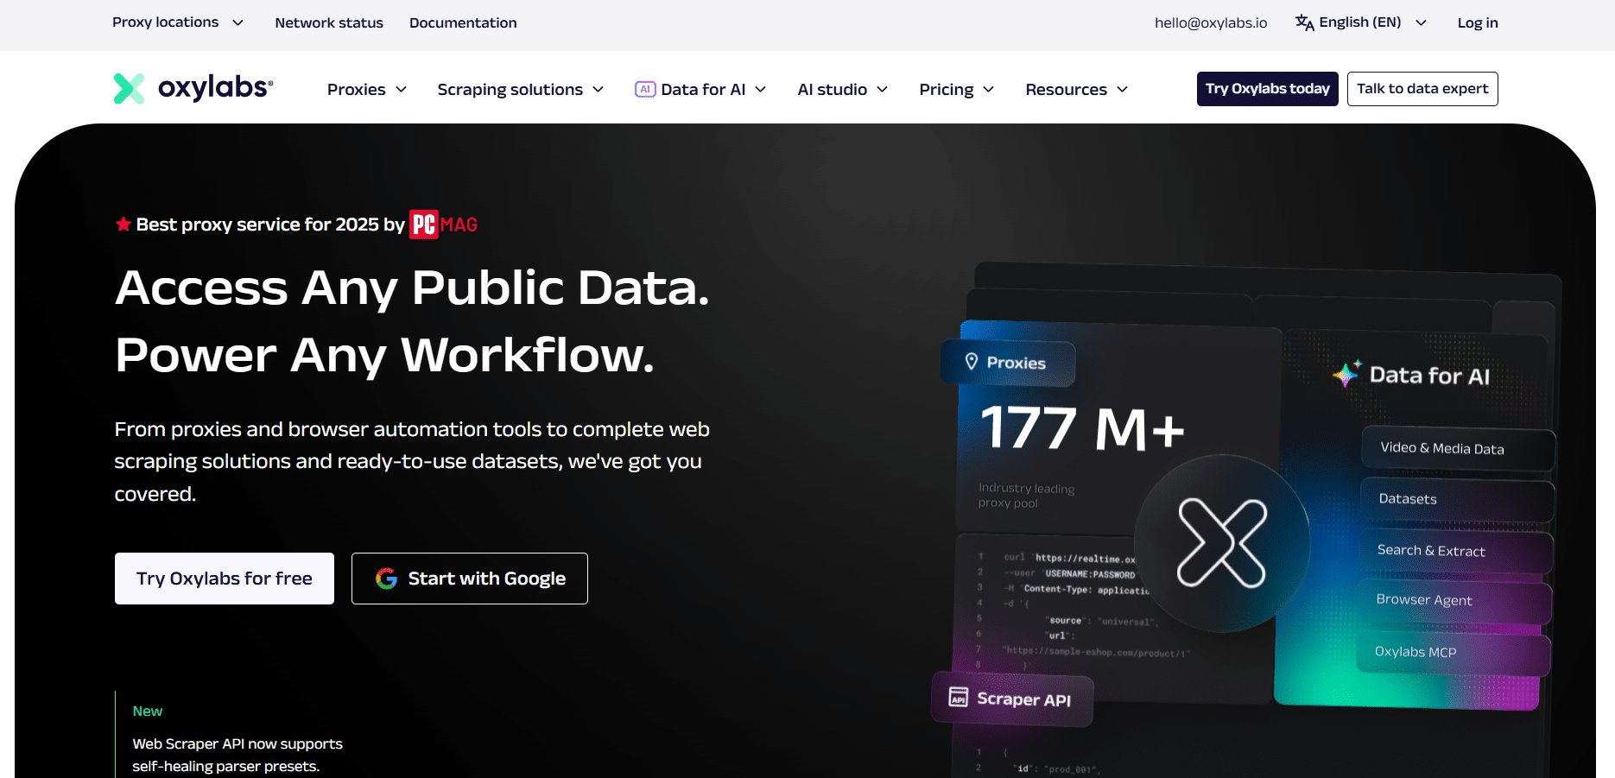Image resolution: width=1615 pixels, height=778 pixels.
Task: Click the 'Power Any Workflow.' headline
Action: click(x=385, y=355)
